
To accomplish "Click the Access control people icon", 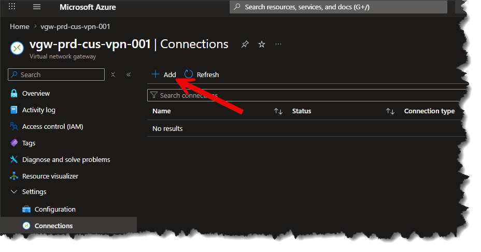I will pos(14,126).
